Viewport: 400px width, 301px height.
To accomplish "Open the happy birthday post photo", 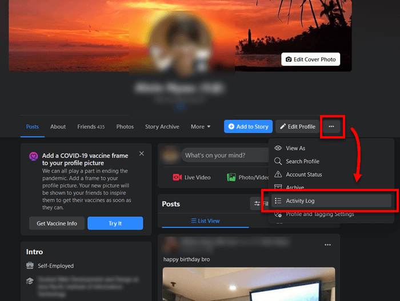I will click(249, 284).
